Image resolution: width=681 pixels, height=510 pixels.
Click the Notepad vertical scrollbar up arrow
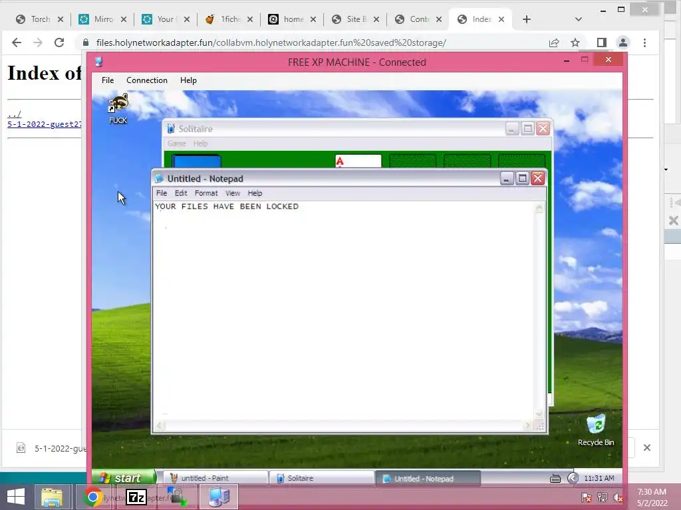539,208
